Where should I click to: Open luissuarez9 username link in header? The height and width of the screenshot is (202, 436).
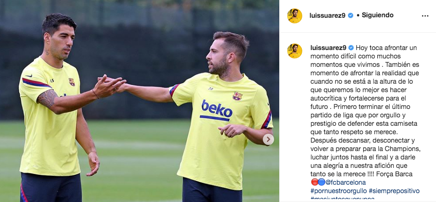(x=327, y=15)
